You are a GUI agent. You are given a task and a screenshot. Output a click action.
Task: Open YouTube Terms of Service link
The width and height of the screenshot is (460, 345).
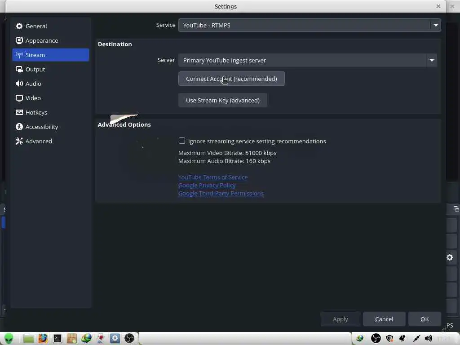[x=213, y=177]
